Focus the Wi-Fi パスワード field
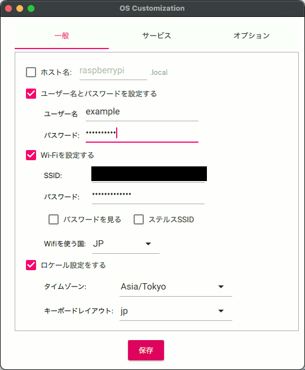This screenshot has width=305, height=370. pyautogui.click(x=148, y=195)
